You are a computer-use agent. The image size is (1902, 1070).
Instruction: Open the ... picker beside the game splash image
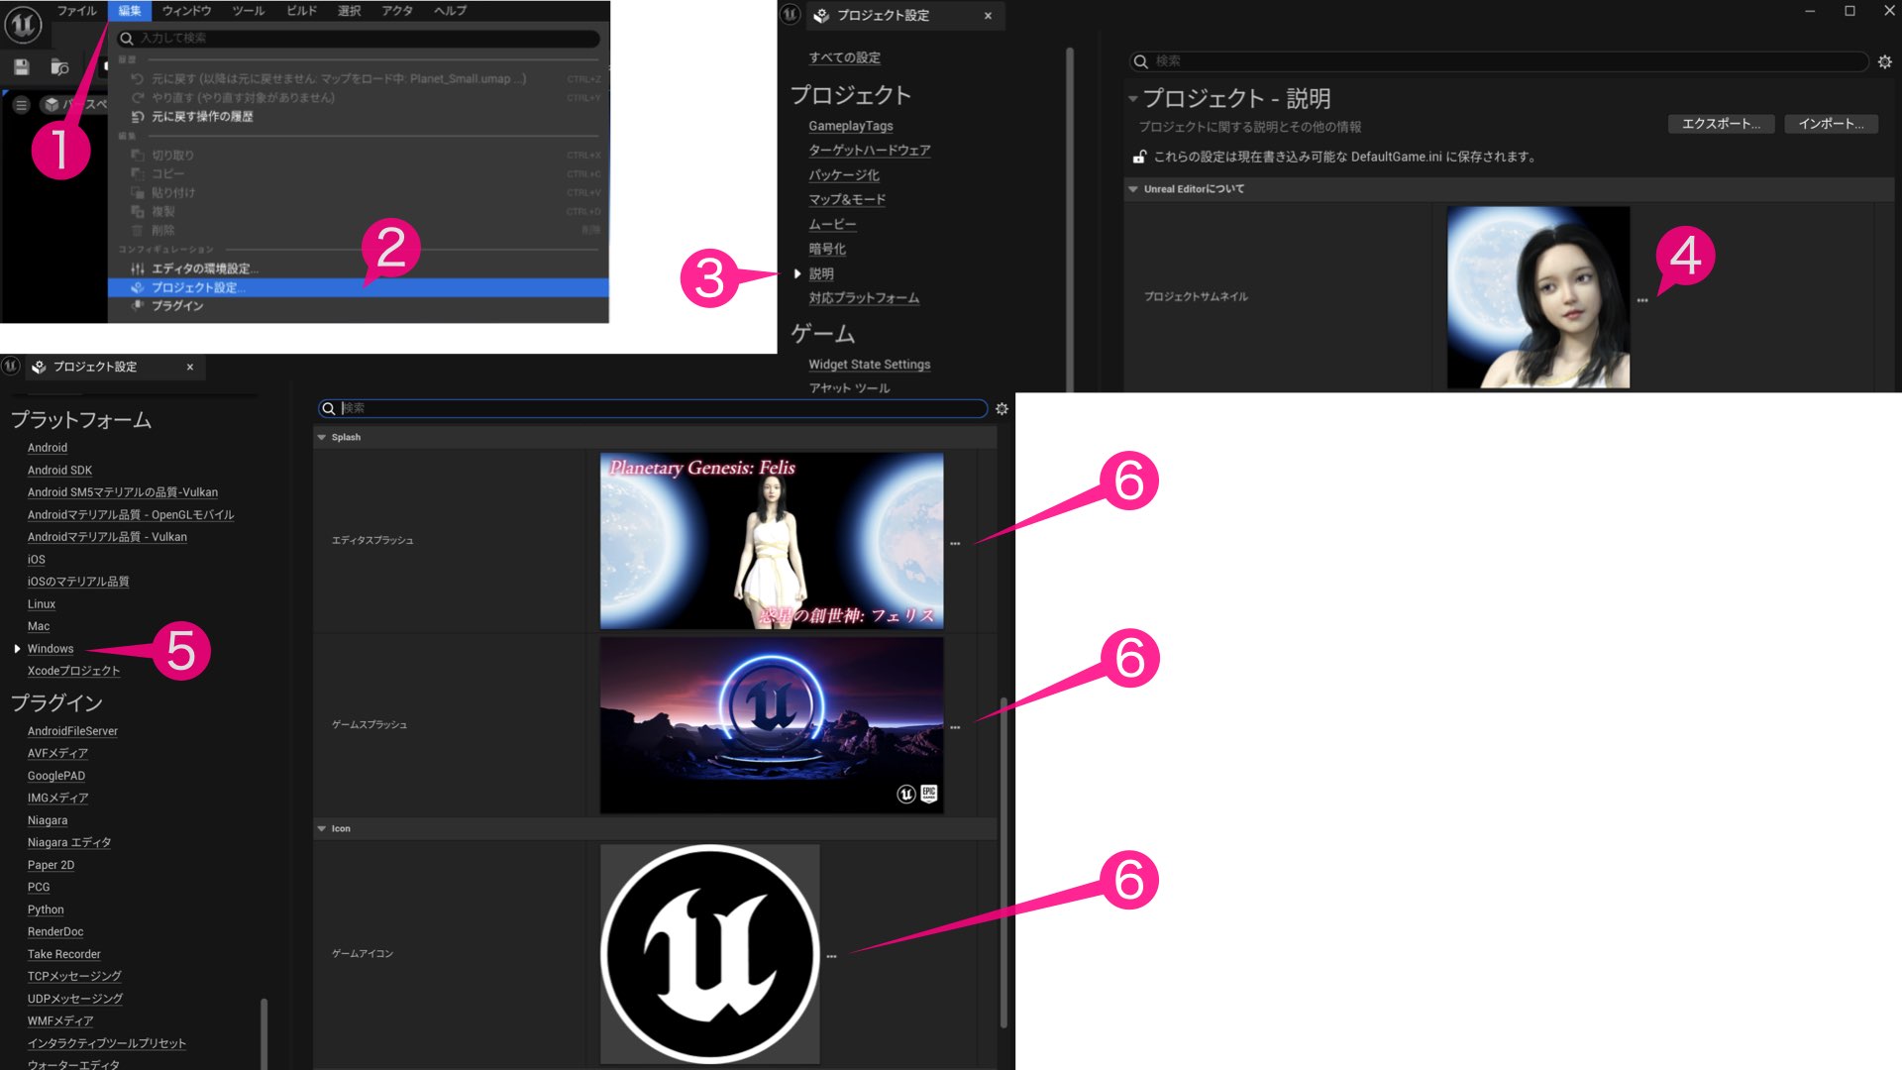coord(955,727)
